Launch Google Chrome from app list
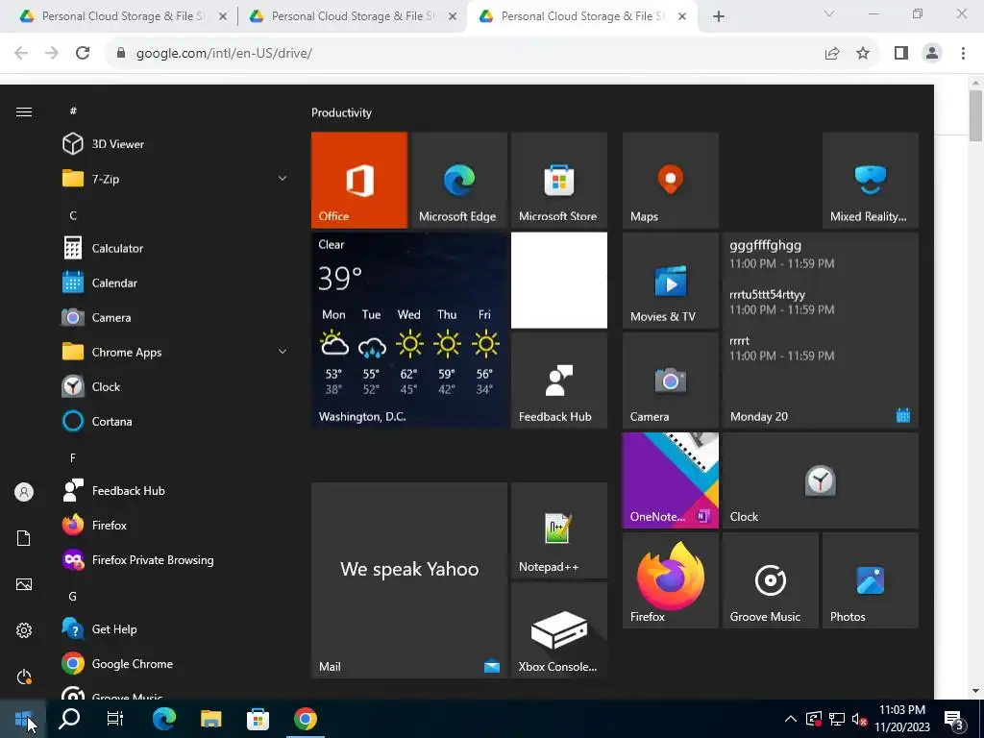This screenshot has height=738, width=984. (176, 663)
